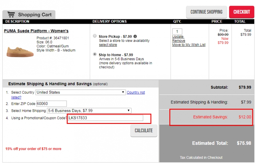This screenshot has height=164, width=256.
Task: Click the ZIP Code field
Action: coord(51,104)
